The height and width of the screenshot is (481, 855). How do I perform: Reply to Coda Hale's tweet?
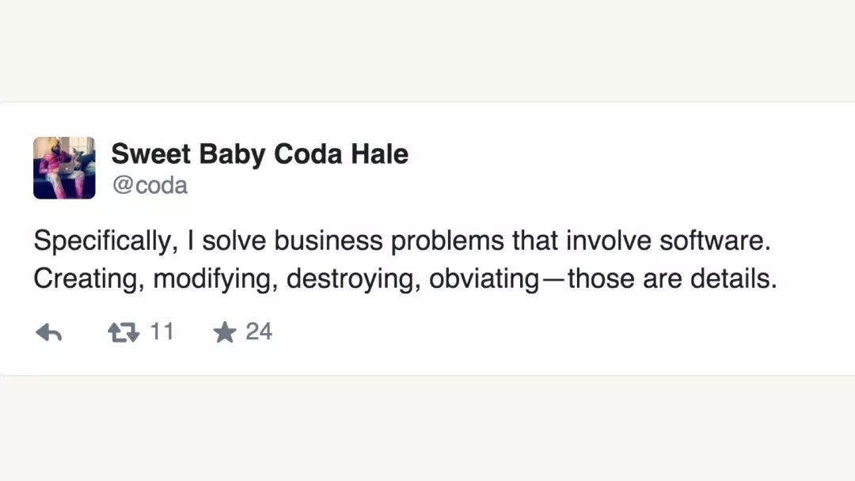pos(49,333)
